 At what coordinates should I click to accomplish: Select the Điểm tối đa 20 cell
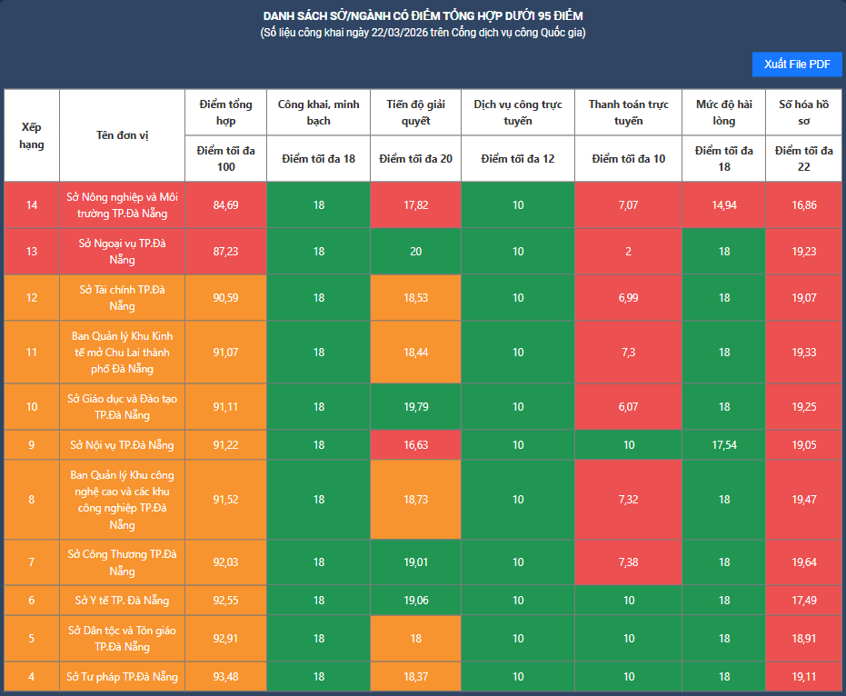[415, 159]
